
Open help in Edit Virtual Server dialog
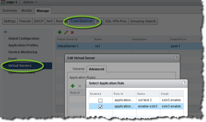coord(176,58)
